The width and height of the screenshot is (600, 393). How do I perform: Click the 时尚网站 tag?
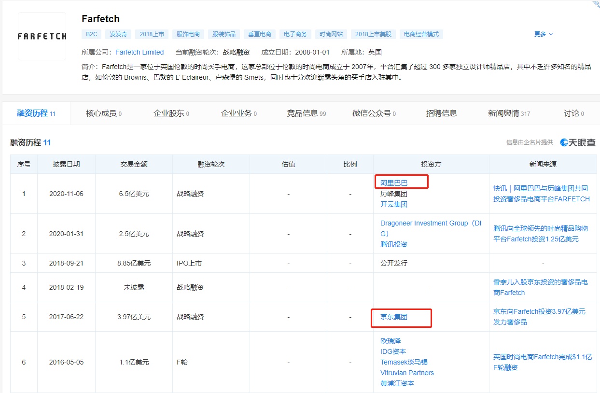tap(331, 34)
